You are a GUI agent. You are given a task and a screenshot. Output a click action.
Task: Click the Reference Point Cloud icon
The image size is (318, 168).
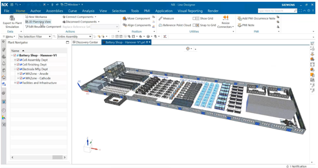[160, 25]
